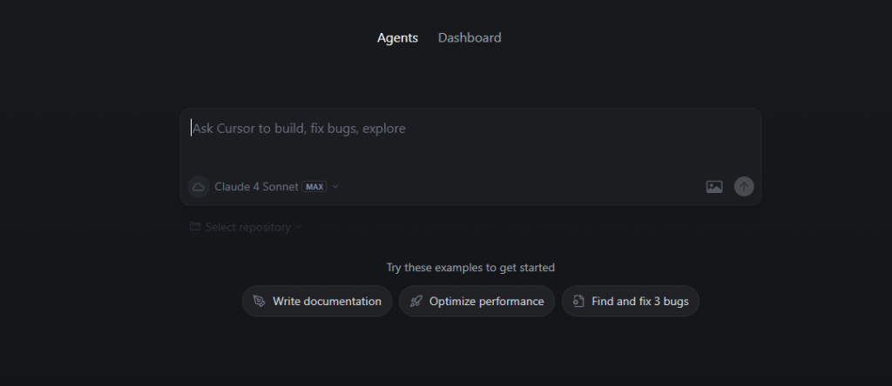Open the Dashboard tab
Image resolution: width=892 pixels, height=386 pixels.
pyautogui.click(x=470, y=38)
